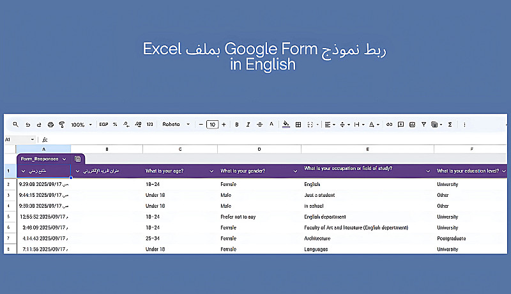Viewport: 511px width, 294px height.
Task: Toggle bold formatting
Action: click(237, 125)
